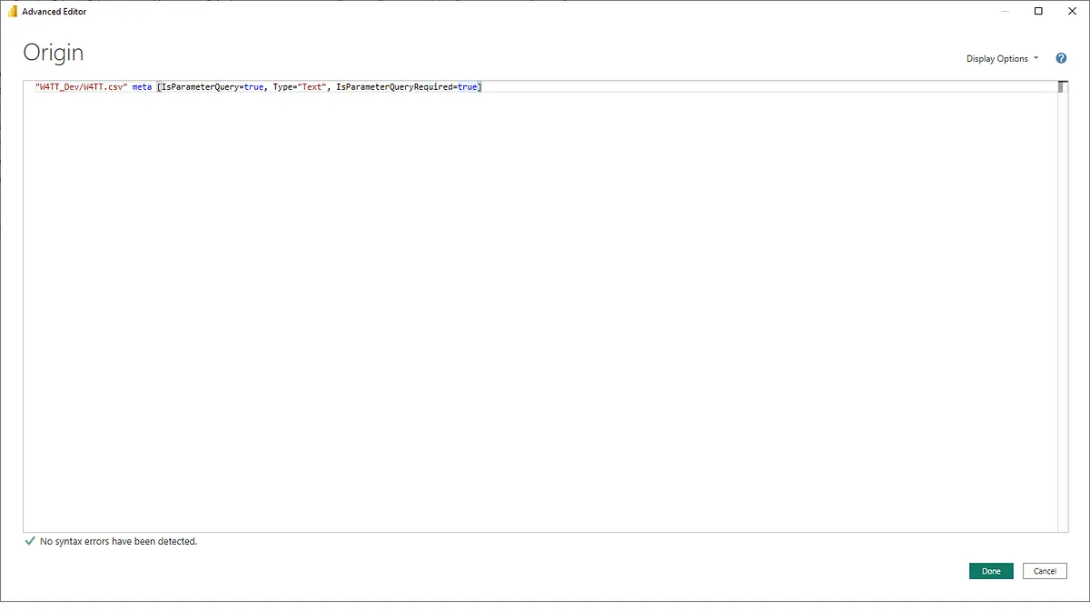Click the Advanced Editor window title

[x=54, y=12]
